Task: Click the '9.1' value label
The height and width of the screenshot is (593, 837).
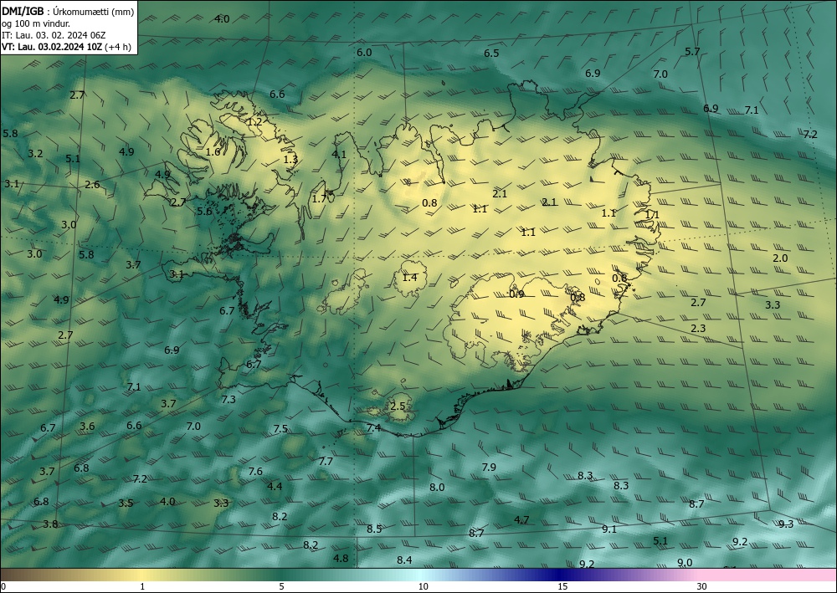Action: [609, 529]
